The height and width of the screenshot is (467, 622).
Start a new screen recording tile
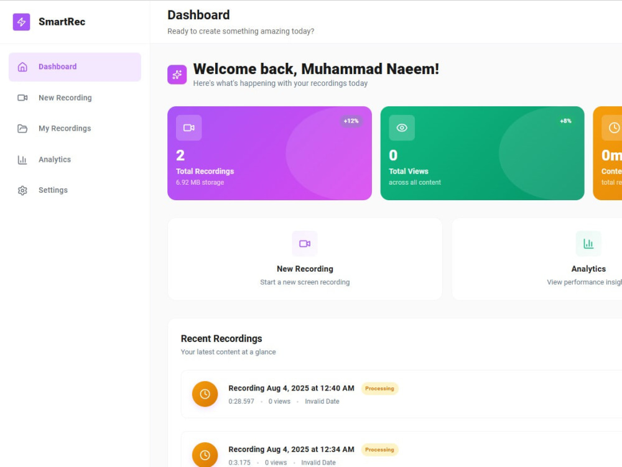(x=305, y=259)
